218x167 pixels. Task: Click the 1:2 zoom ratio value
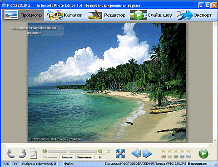pos(107,151)
